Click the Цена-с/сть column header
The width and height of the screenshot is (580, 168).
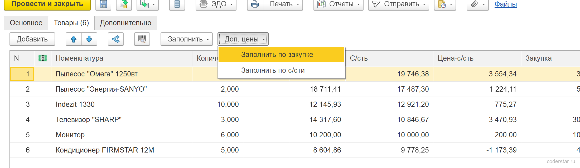point(477,58)
